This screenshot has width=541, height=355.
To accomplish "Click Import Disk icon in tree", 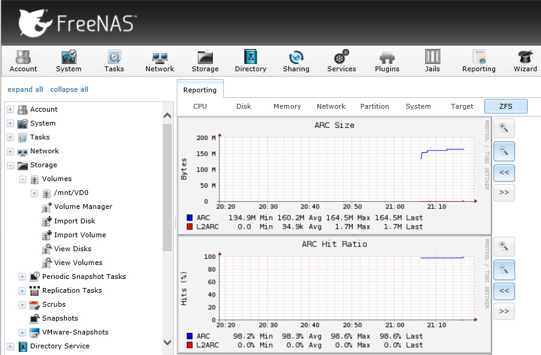I will coord(46,221).
